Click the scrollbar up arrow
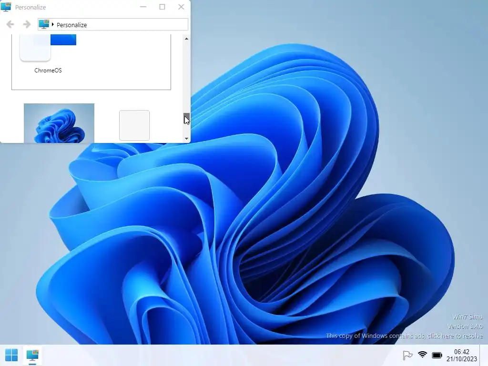Viewport: 488px width, 366px height. tap(186, 39)
